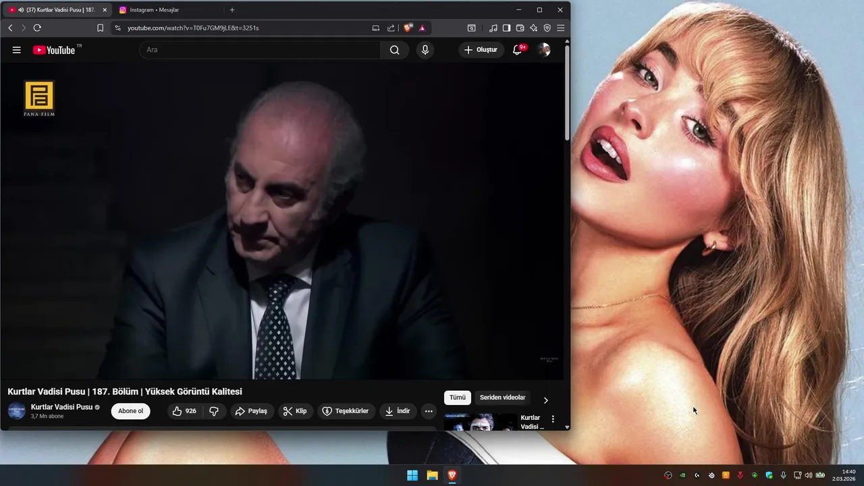This screenshot has height=486, width=864.
Task: Open the OBS Studio tray icon
Action: (x=668, y=475)
